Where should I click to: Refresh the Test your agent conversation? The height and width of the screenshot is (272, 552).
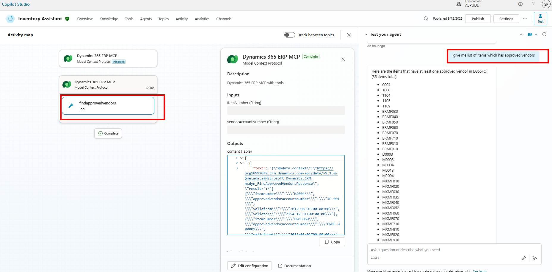pyautogui.click(x=545, y=34)
